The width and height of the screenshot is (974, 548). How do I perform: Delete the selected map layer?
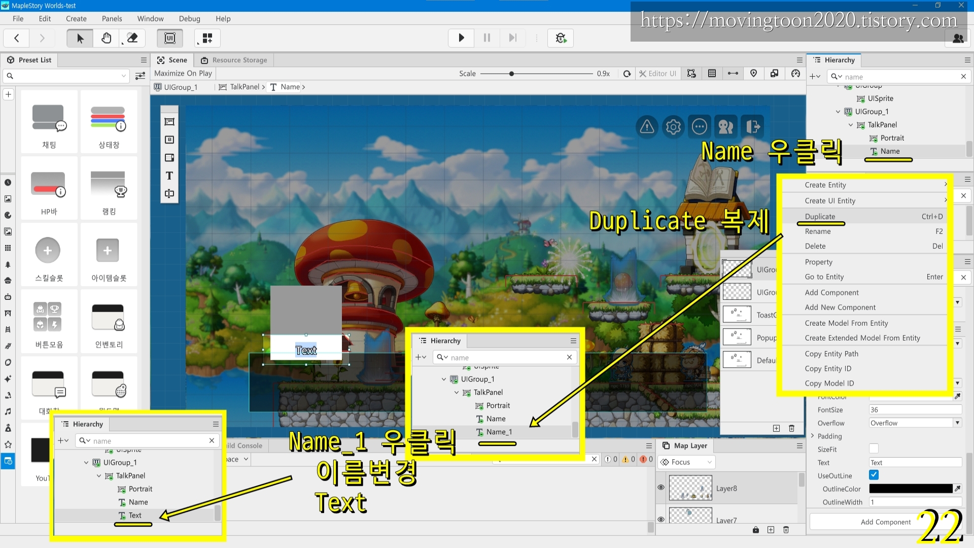[x=786, y=530]
